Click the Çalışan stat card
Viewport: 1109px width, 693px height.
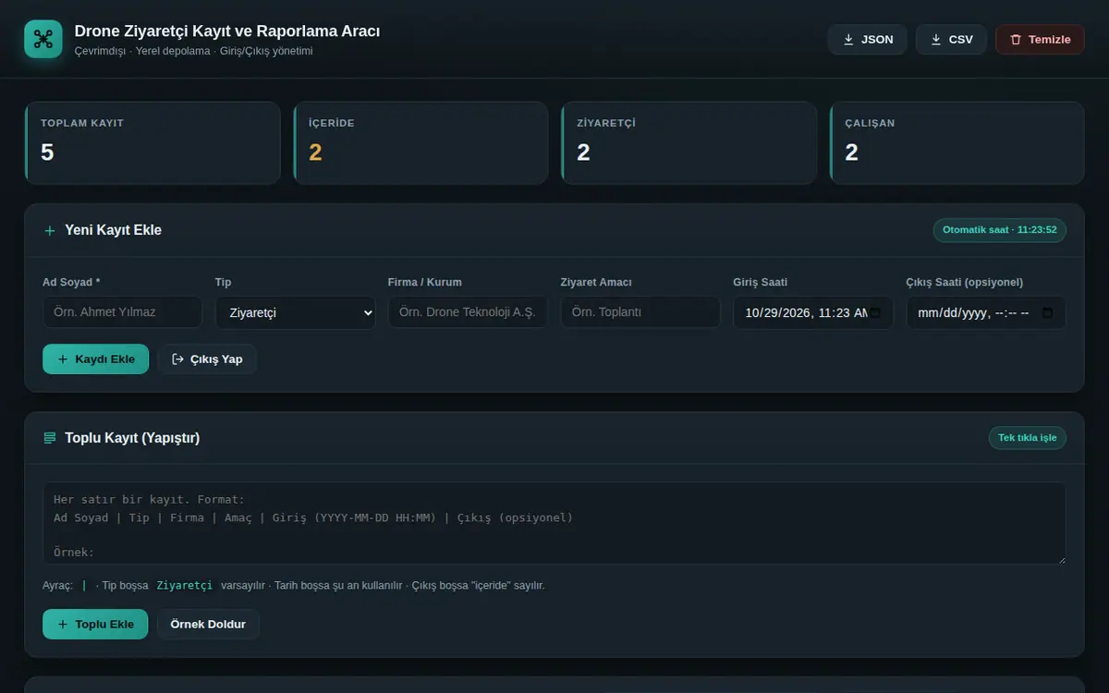(957, 142)
